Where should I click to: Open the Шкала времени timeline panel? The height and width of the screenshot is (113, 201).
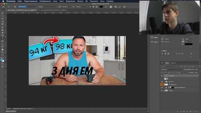coord(11,111)
